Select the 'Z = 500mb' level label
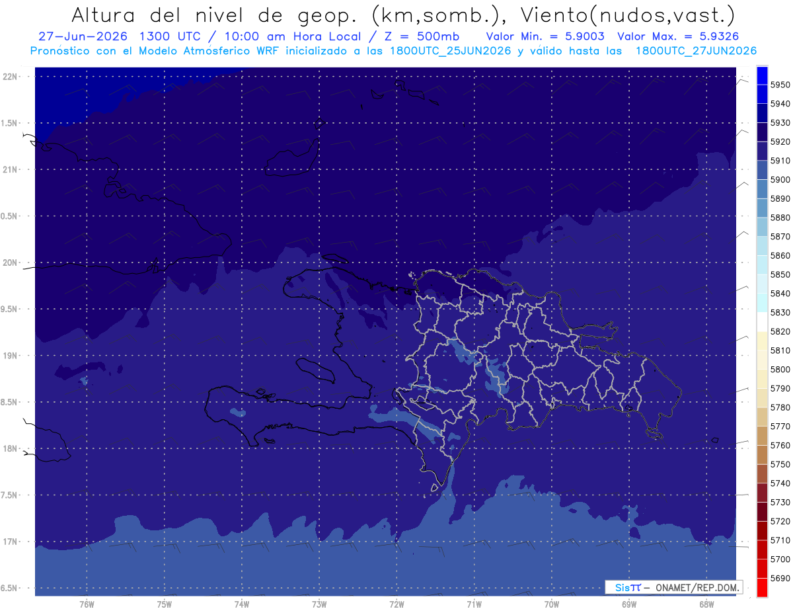Image resolution: width=793 pixels, height=613 pixels. [x=422, y=36]
